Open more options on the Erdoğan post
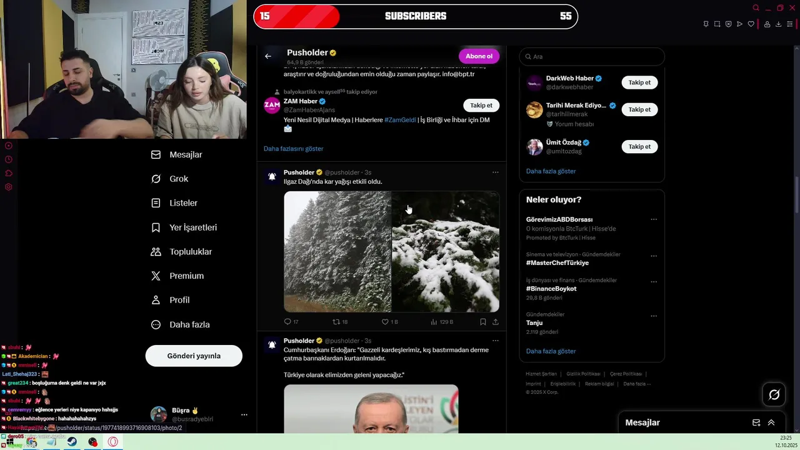 pos(495,341)
